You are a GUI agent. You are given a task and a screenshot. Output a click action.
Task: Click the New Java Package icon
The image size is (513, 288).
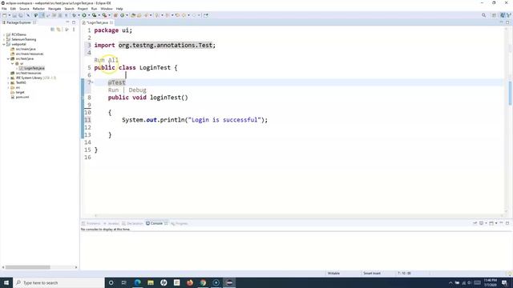[115, 15]
